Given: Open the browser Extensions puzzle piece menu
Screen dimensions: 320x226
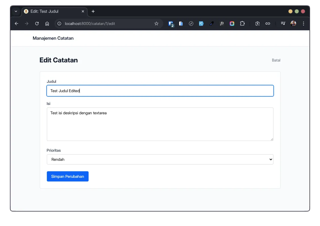Looking at the screenshot, I should (242, 24).
